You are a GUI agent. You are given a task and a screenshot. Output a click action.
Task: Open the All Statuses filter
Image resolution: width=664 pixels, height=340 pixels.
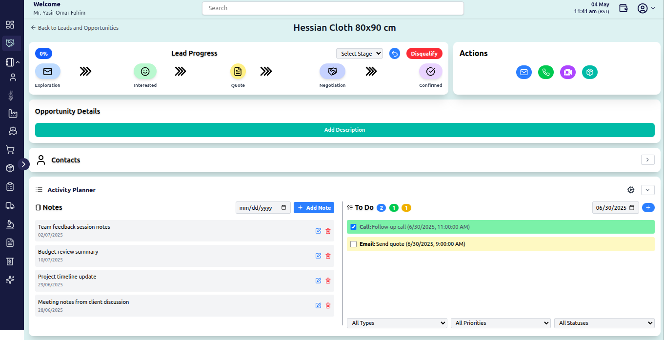(604, 323)
